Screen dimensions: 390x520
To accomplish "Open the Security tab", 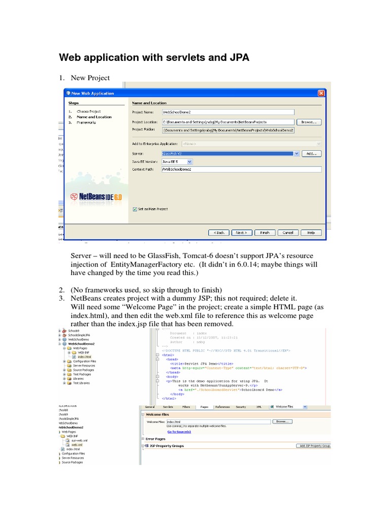I will click(x=241, y=407).
